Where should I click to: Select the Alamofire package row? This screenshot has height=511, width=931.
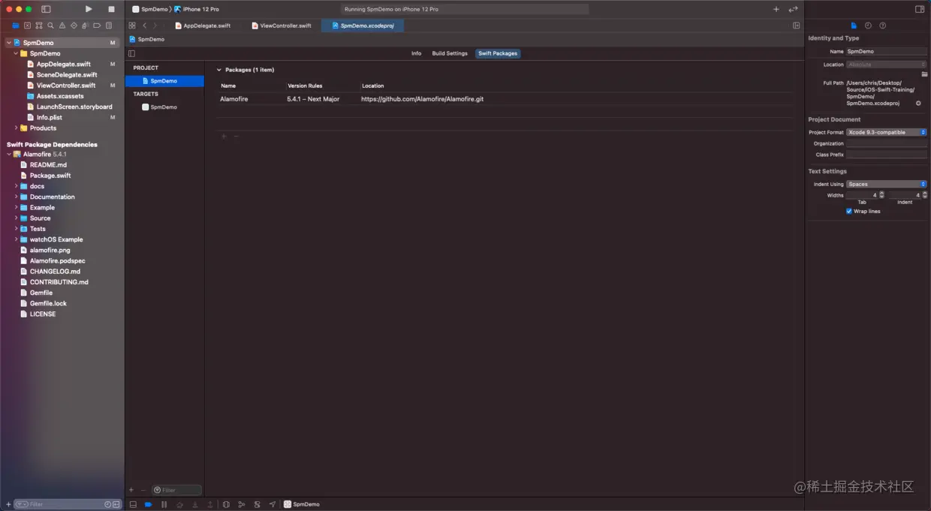click(x=505, y=99)
